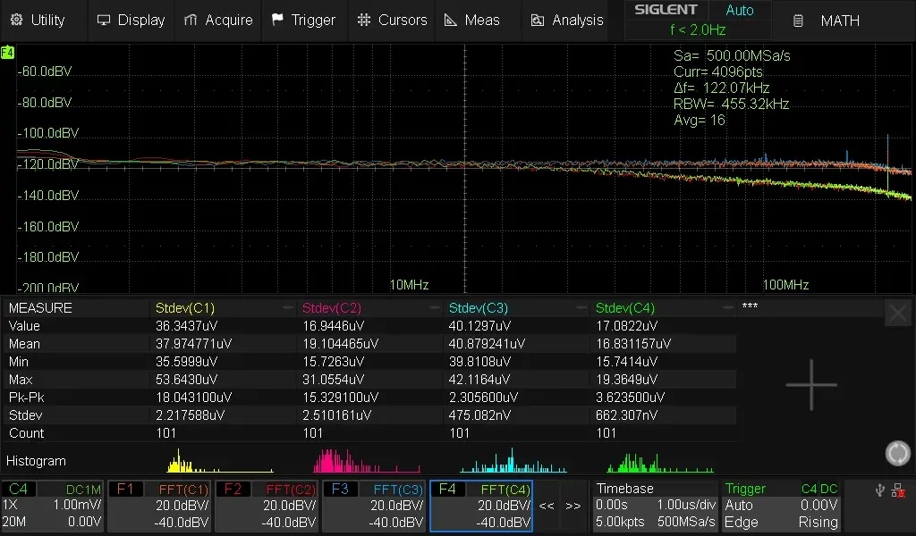Open the Trigger menu
Screen dimensions: 916x536
point(303,20)
